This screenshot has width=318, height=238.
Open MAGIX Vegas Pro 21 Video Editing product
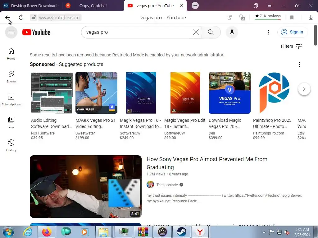96,123
